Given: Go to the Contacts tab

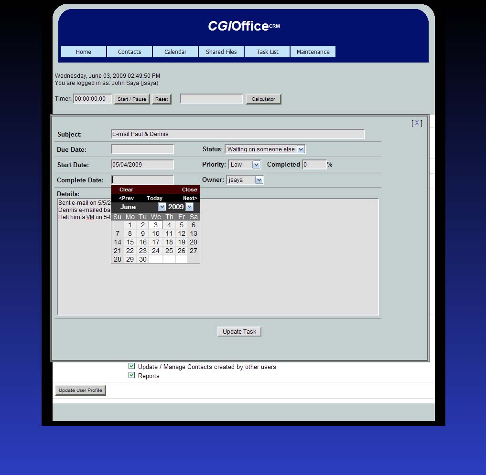Looking at the screenshot, I should 129,52.
